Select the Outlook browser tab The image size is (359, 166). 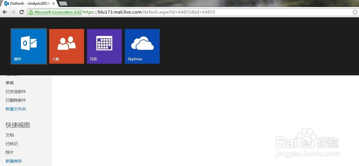pyautogui.click(x=29, y=4)
